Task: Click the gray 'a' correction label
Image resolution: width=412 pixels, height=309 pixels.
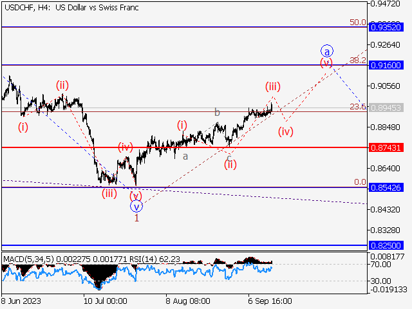Action: coord(185,156)
